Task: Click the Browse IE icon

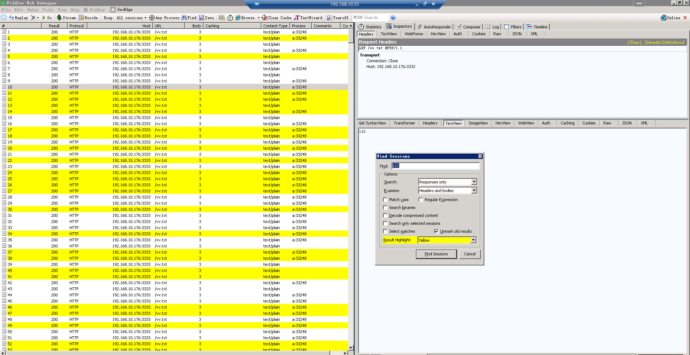Action: 238,18
